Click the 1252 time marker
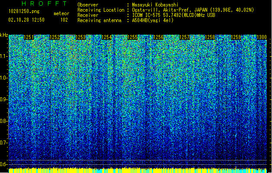This screenshot has width=272, height=173. click(x=54, y=37)
